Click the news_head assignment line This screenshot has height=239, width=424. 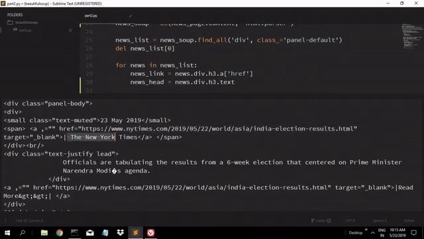click(x=183, y=82)
